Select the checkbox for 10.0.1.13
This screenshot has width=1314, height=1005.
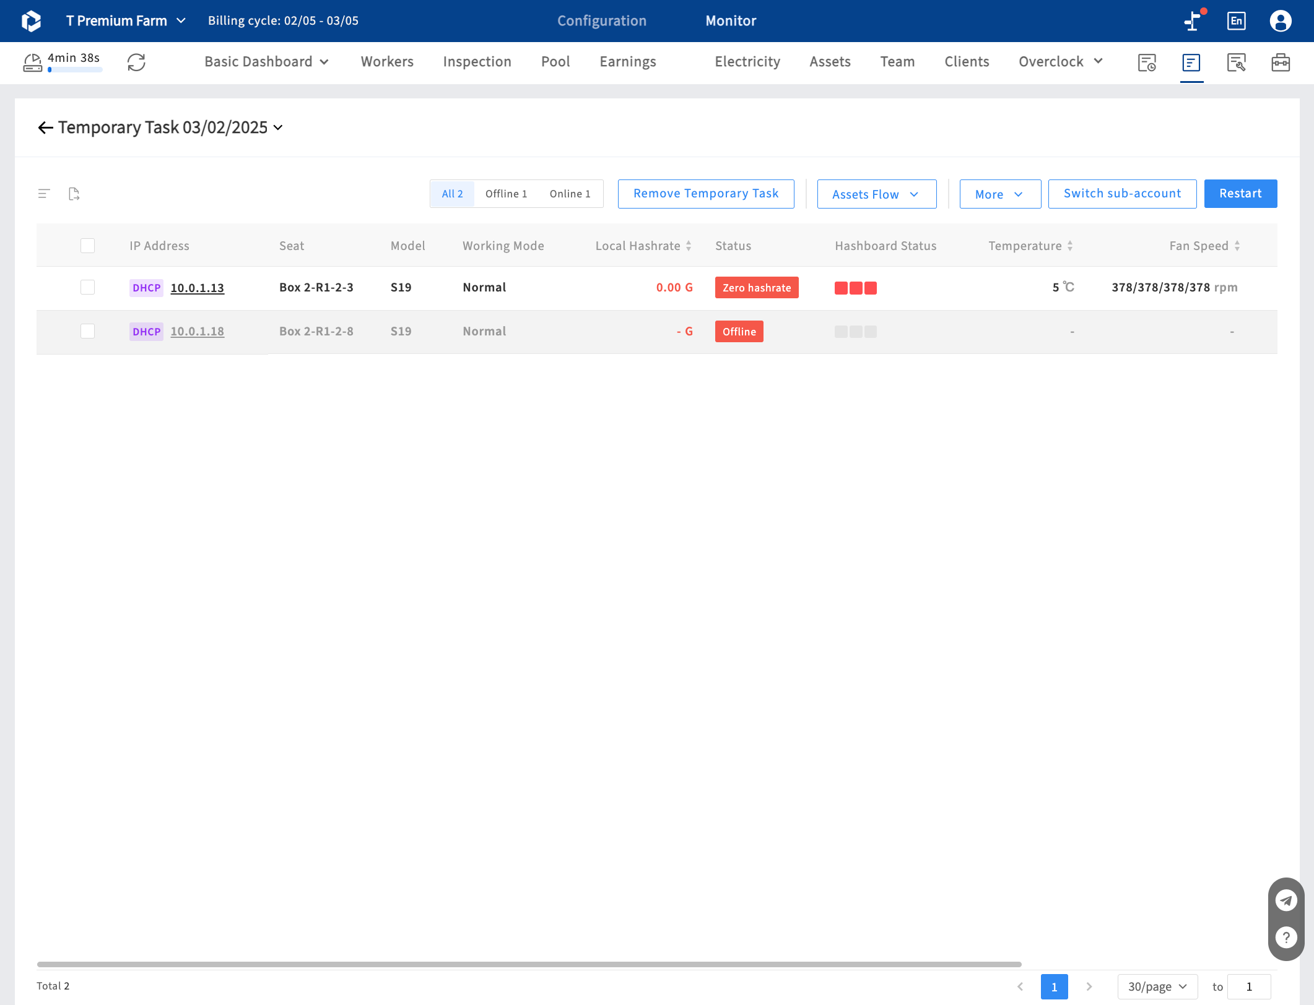tap(88, 287)
